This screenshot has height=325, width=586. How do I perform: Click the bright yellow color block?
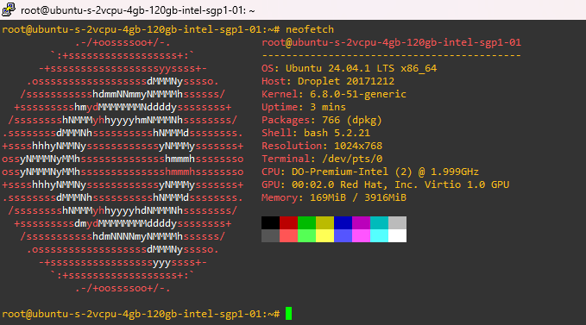tap(325, 236)
